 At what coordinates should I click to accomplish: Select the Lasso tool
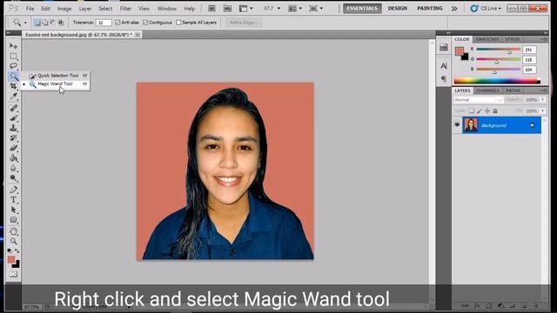pos(14,66)
